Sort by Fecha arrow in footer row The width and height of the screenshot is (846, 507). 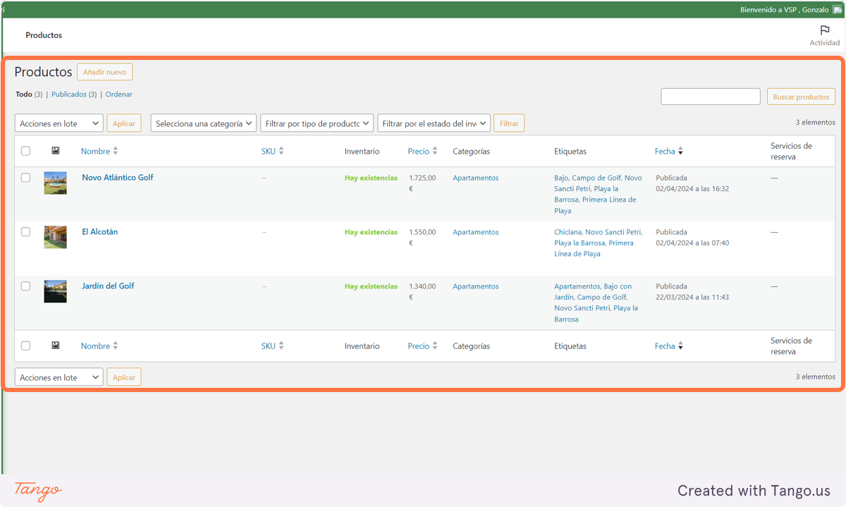(680, 346)
